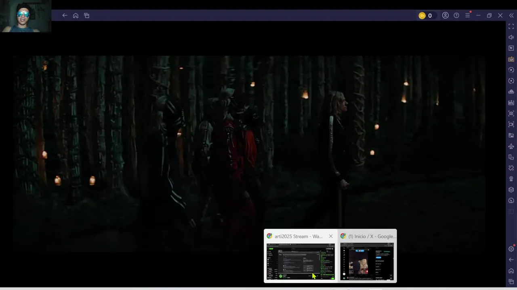Open the help question mark icon
The height and width of the screenshot is (290, 517).
click(456, 15)
